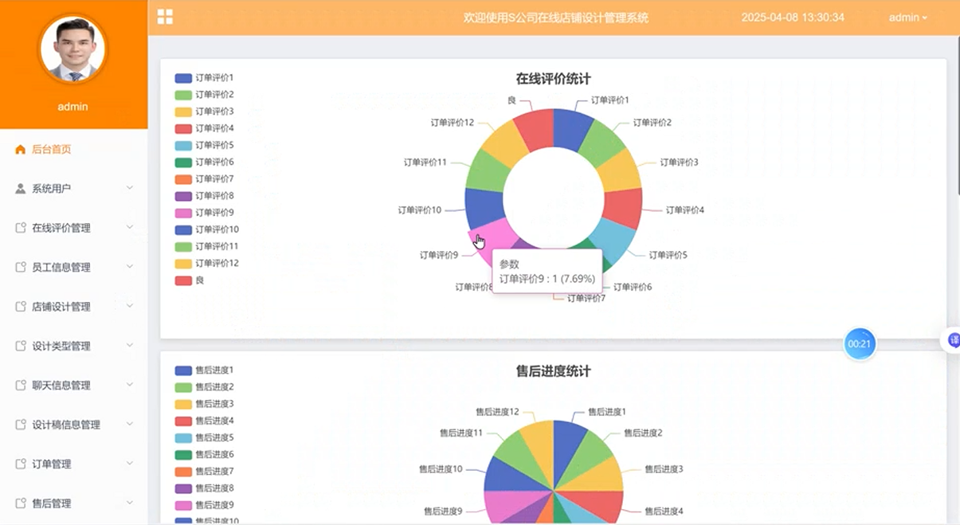Toggle legend item 订单评价12

[x=206, y=263]
